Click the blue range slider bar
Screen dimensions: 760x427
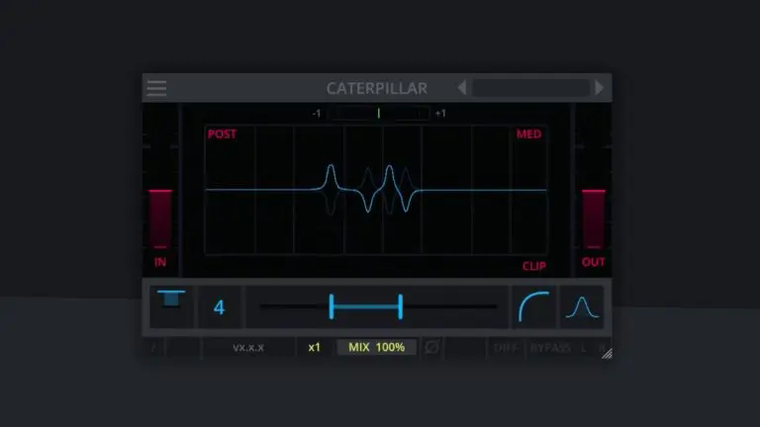pyautogui.click(x=366, y=306)
